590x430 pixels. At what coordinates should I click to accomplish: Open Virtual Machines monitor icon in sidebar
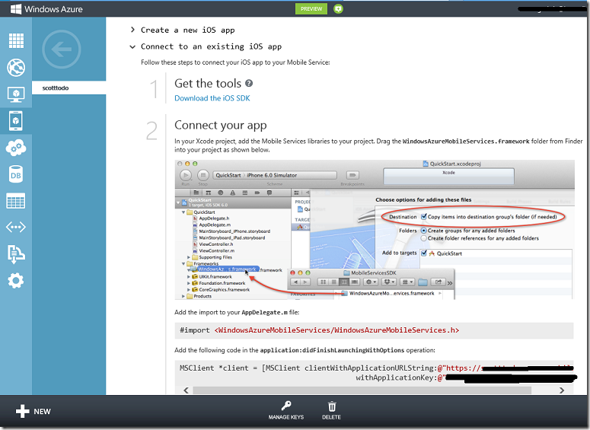[16, 94]
